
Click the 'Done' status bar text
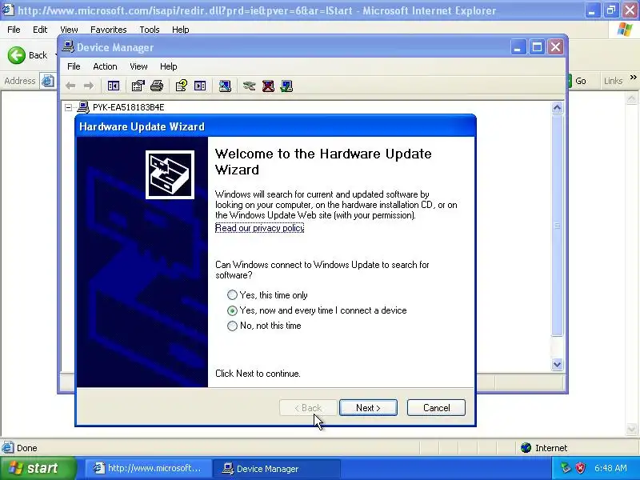(27, 448)
